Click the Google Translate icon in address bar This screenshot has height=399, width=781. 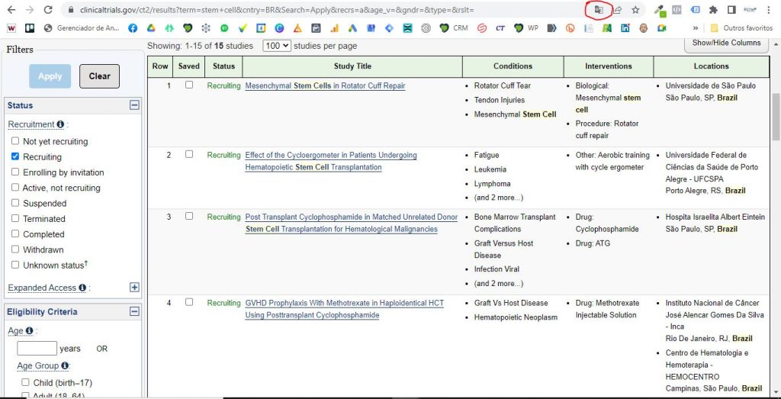[599, 9]
